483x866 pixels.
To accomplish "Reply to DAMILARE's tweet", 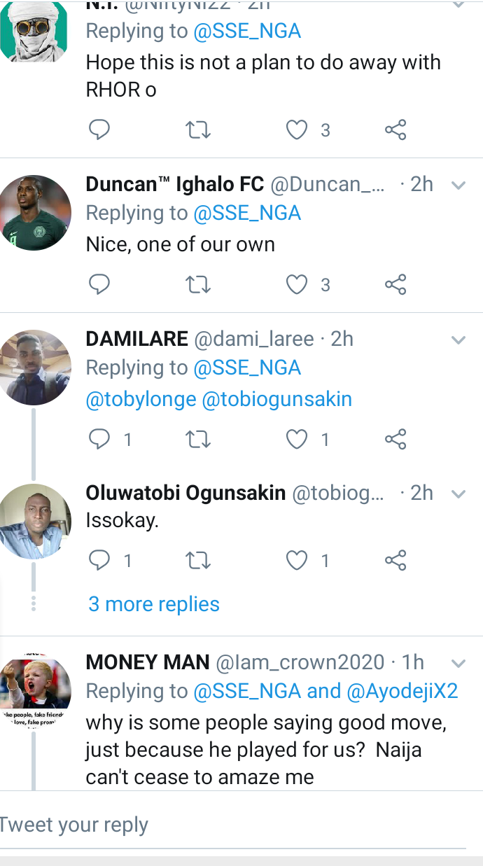I will point(99,439).
